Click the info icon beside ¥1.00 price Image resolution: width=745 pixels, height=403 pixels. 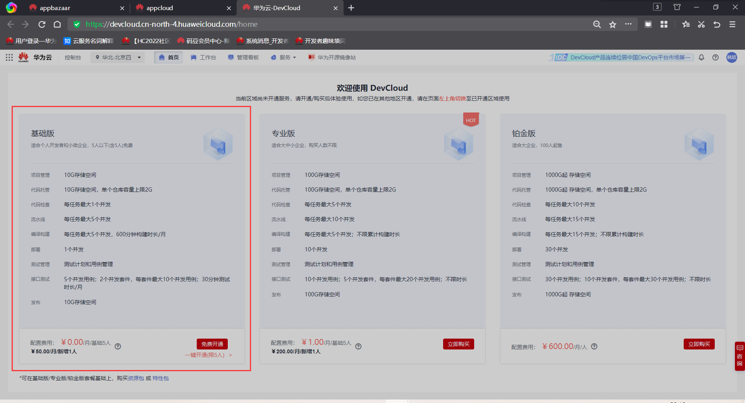(359, 346)
